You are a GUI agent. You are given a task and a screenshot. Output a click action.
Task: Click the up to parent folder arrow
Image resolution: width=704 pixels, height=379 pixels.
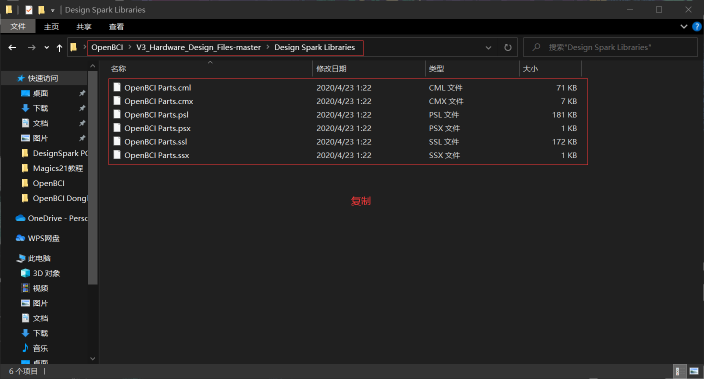[x=59, y=47]
